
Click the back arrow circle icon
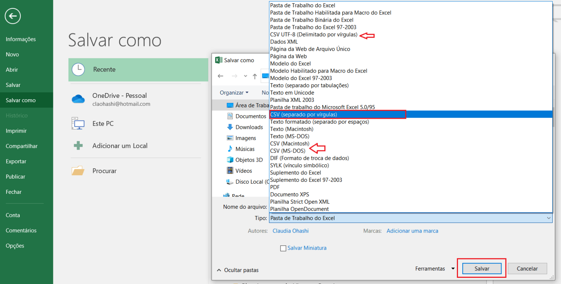(13, 16)
